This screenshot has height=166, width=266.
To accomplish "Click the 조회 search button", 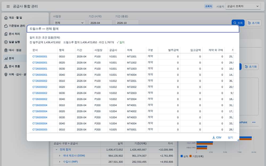I will coord(238,23).
